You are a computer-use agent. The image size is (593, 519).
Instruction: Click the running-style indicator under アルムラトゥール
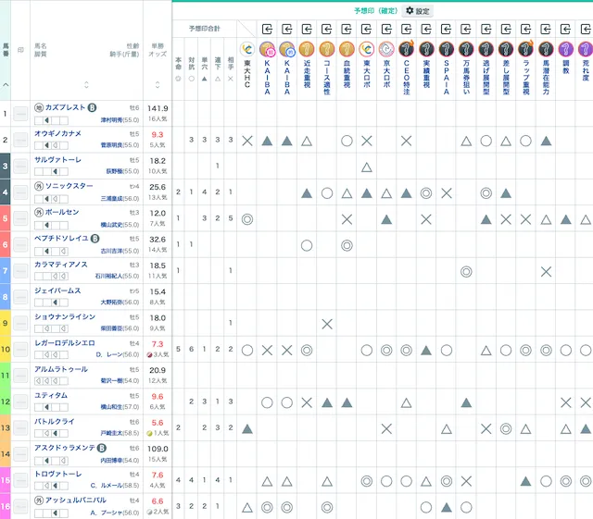tap(51, 381)
